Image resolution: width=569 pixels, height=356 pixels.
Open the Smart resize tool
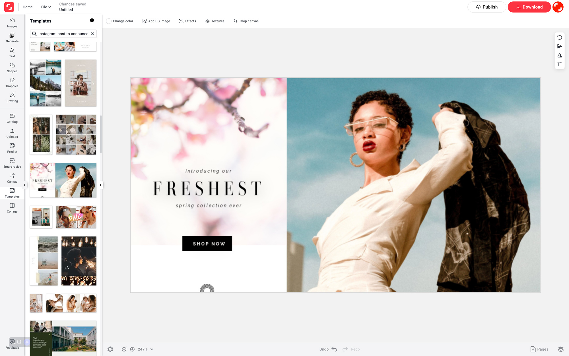coord(12,163)
